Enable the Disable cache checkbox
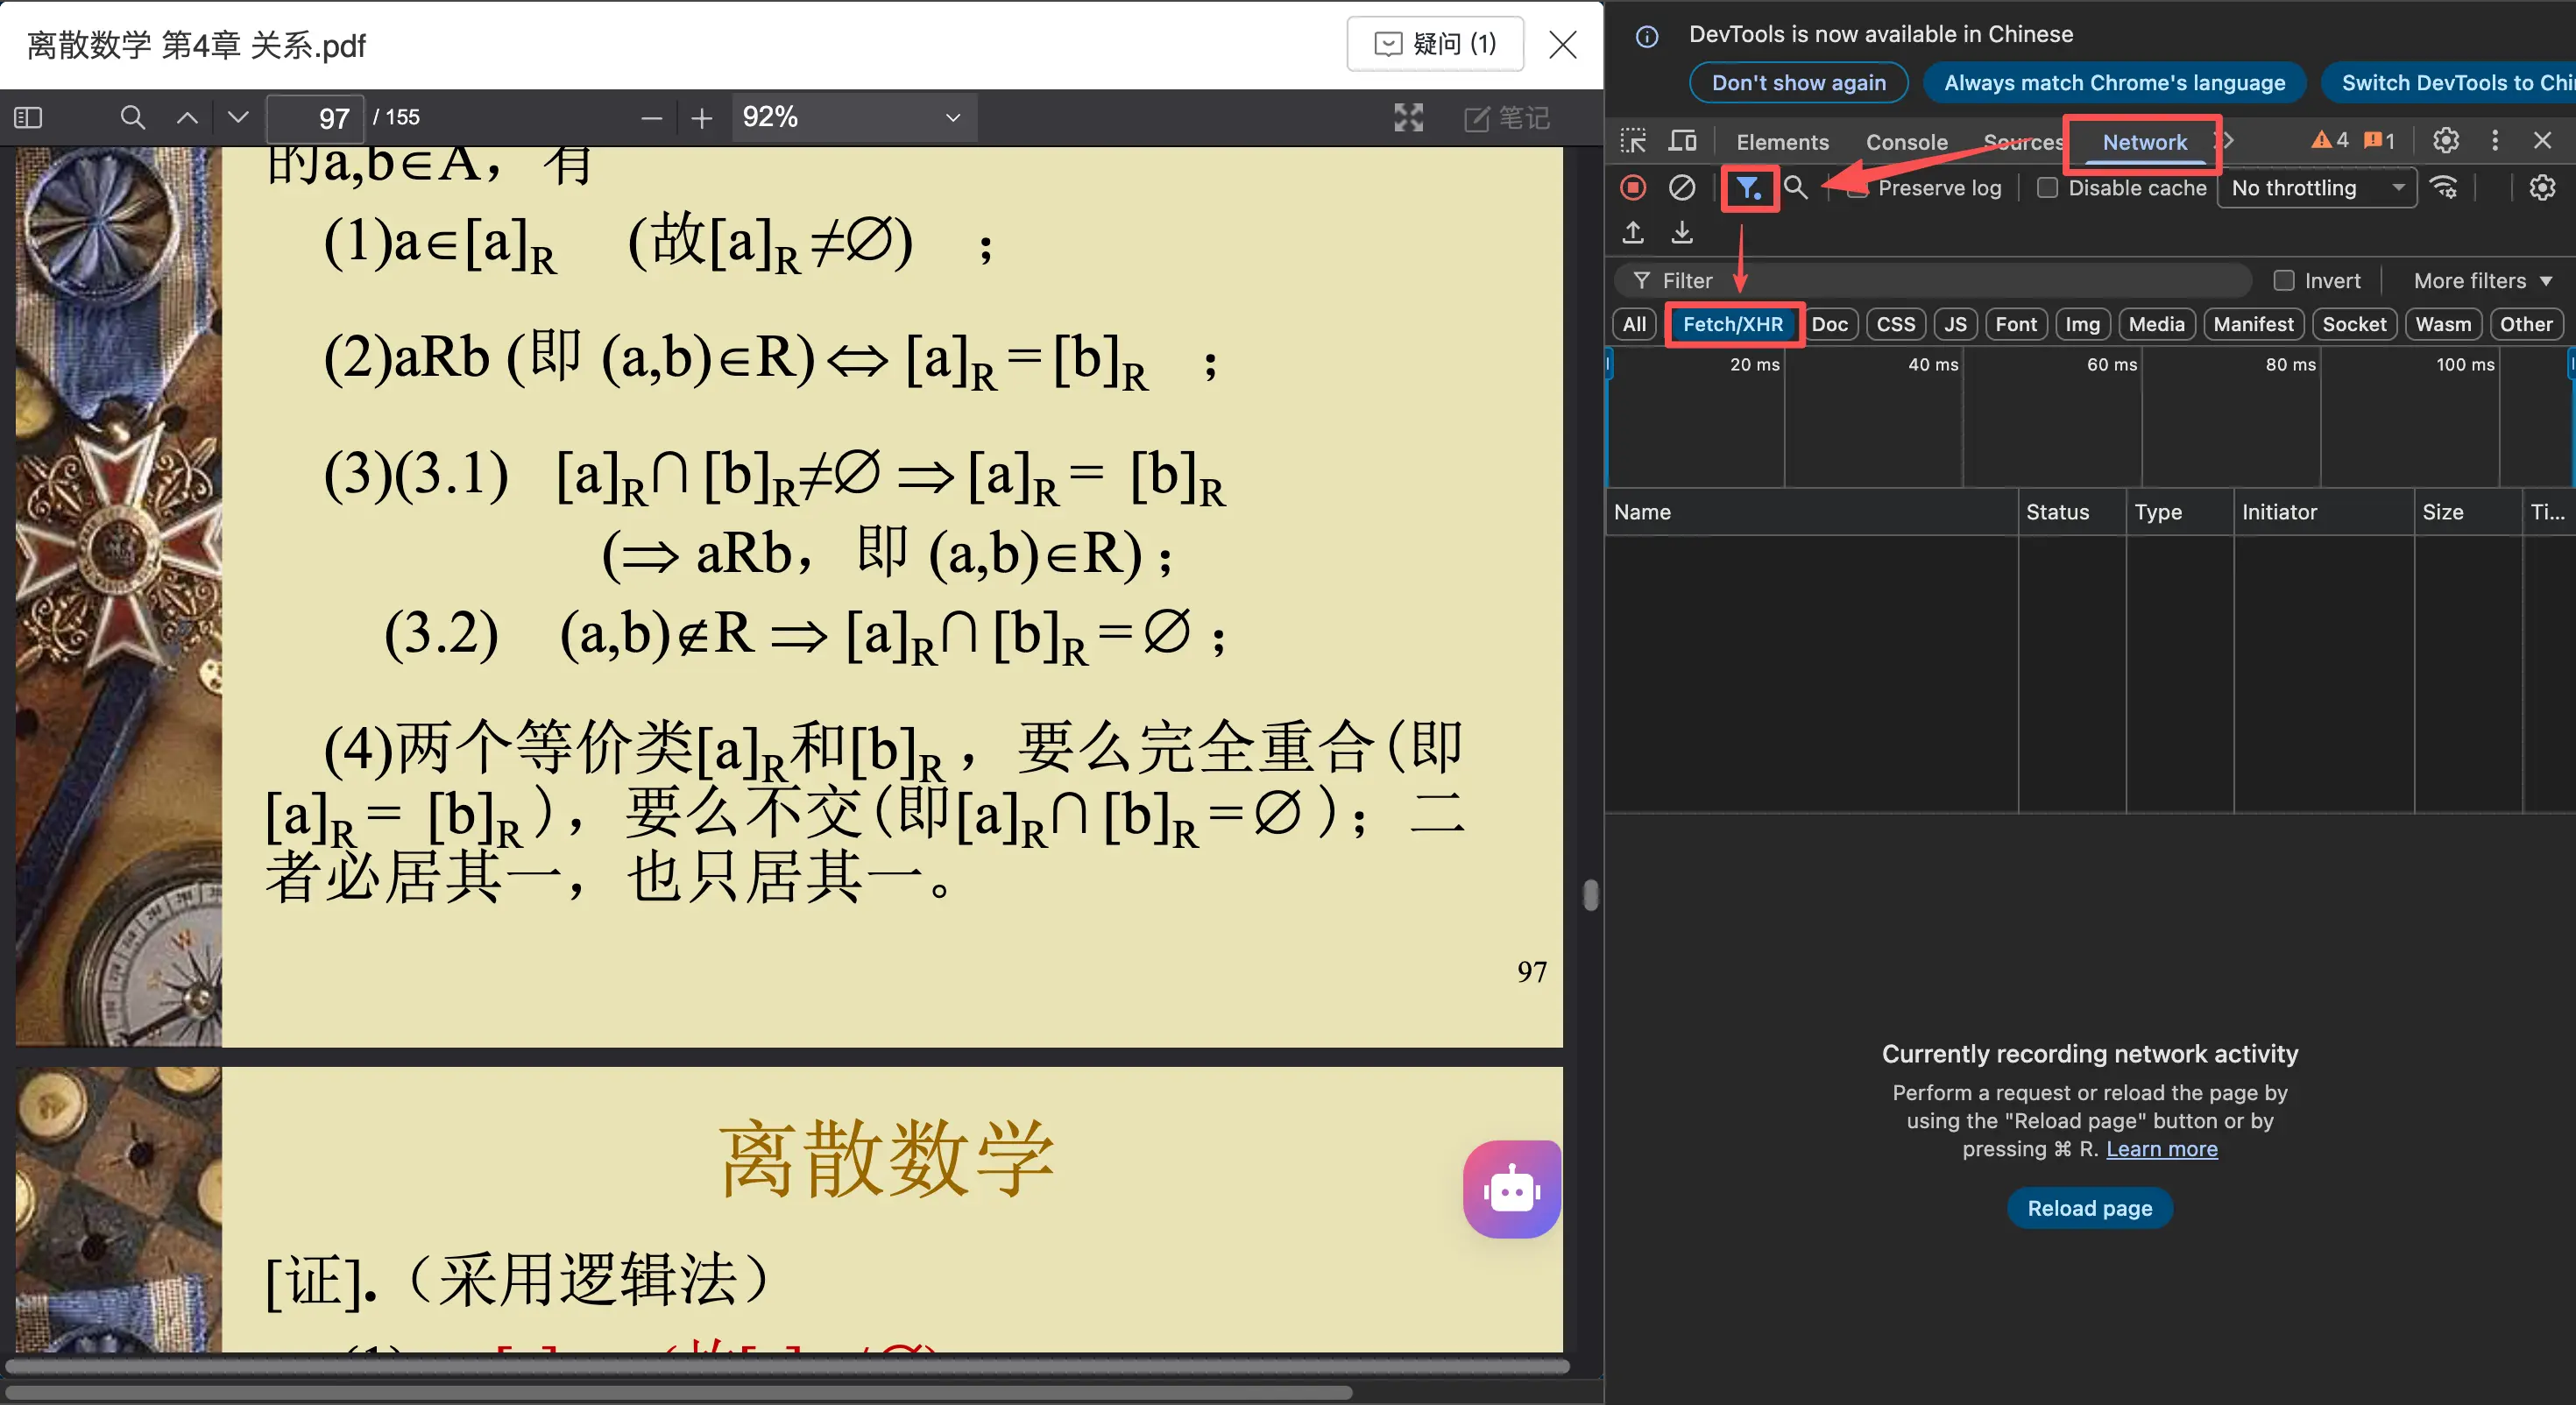2576x1405 pixels. coord(2047,188)
